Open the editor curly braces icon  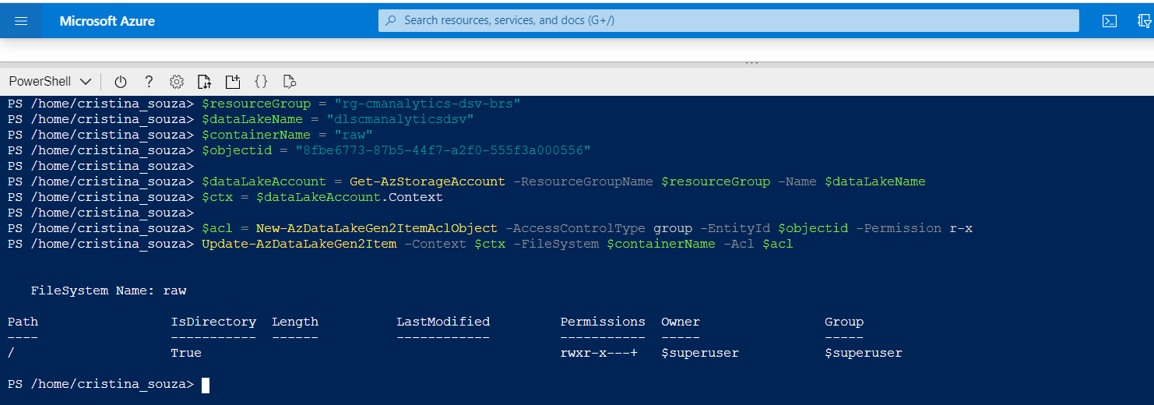coord(262,82)
